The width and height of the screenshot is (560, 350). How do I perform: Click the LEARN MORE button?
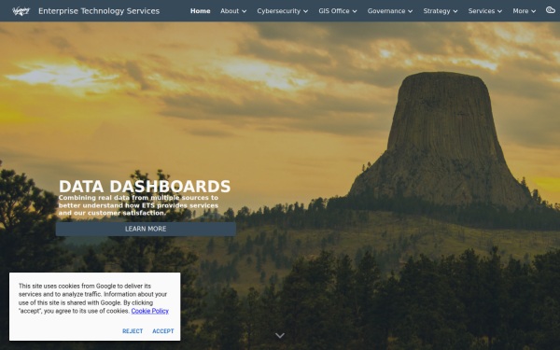pos(146,229)
